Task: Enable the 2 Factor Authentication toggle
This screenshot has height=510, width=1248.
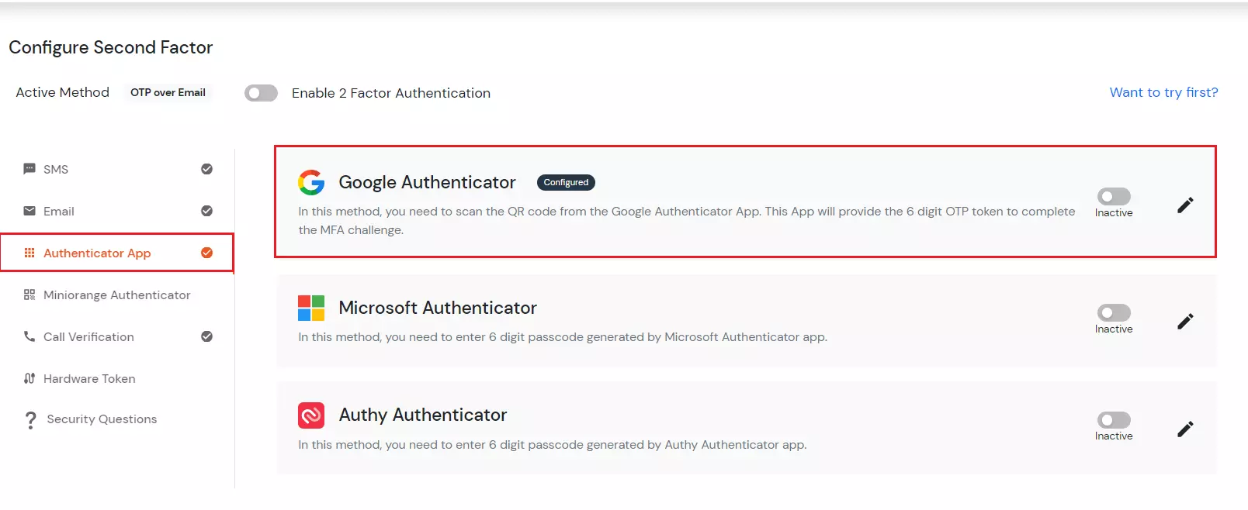Action: coord(261,92)
